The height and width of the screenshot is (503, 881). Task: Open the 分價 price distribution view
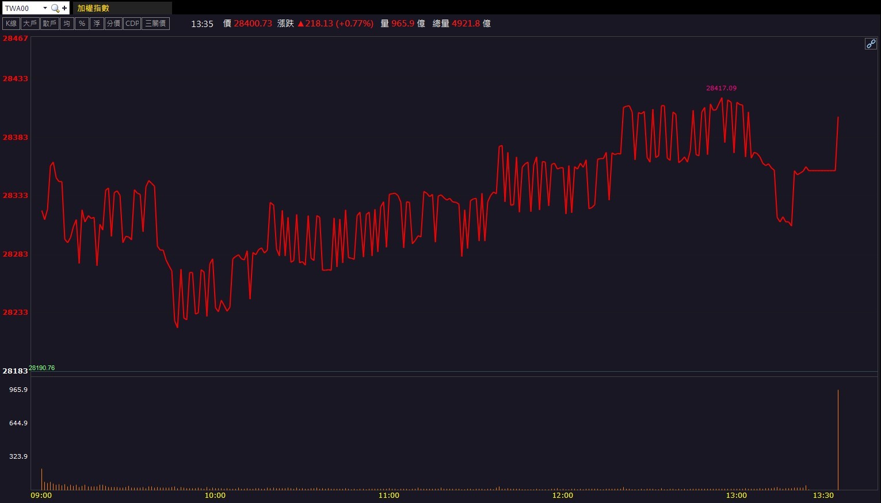(x=114, y=24)
